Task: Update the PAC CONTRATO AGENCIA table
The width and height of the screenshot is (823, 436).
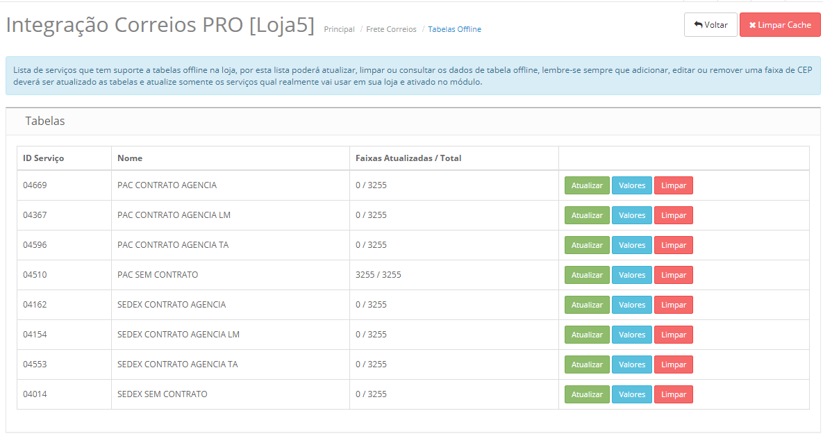Action: coord(587,185)
